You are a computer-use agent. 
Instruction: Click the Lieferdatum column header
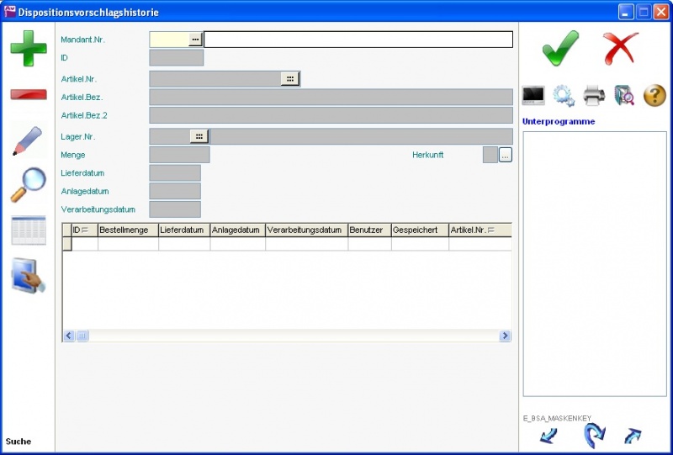click(183, 230)
